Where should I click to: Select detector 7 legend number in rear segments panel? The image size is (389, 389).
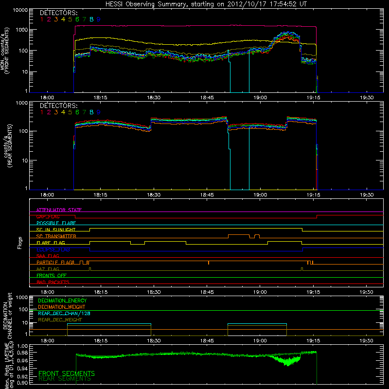coord(84,112)
